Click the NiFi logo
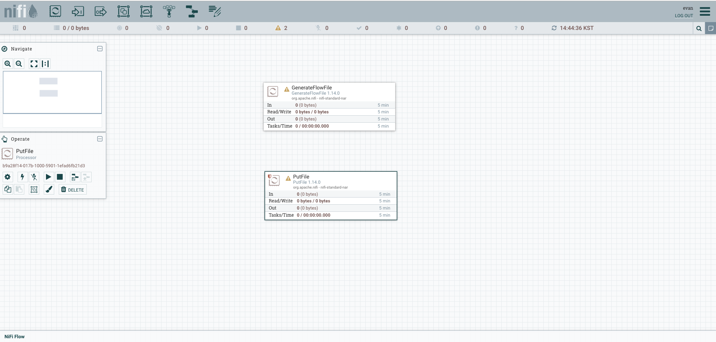Screen dimensions: 716x342 pos(21,11)
